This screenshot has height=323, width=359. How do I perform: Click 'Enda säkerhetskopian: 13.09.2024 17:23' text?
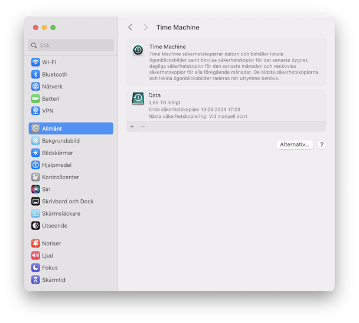tap(194, 109)
